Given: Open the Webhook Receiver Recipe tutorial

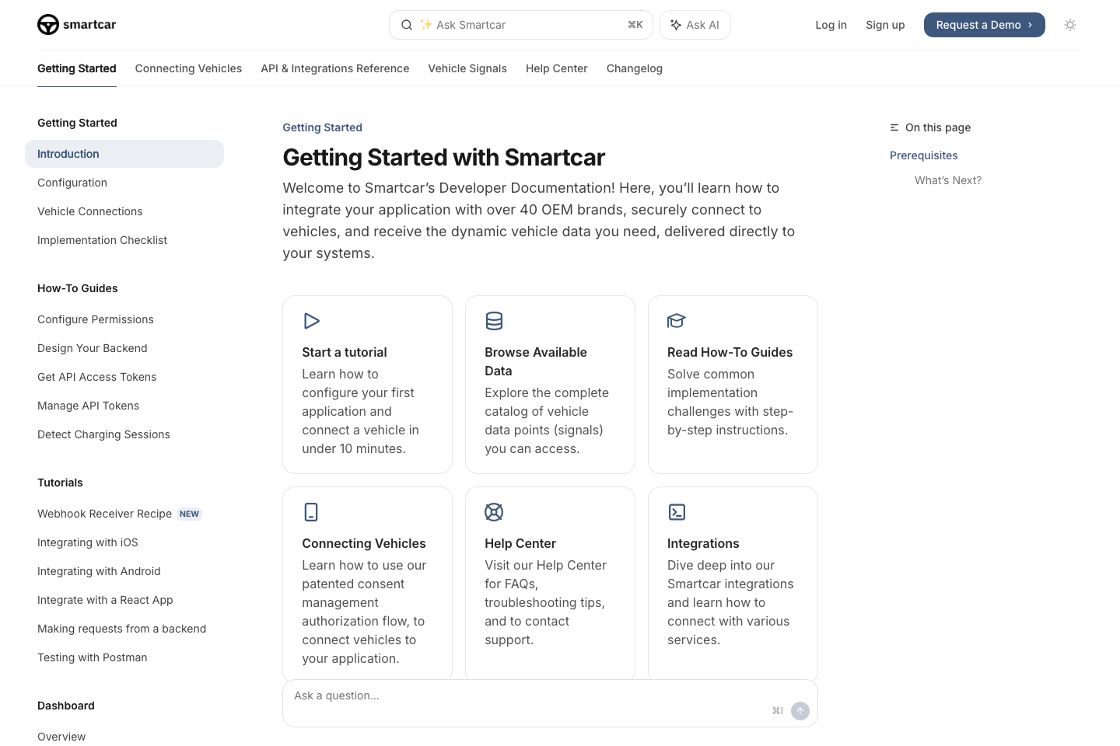Looking at the screenshot, I should 104,514.
